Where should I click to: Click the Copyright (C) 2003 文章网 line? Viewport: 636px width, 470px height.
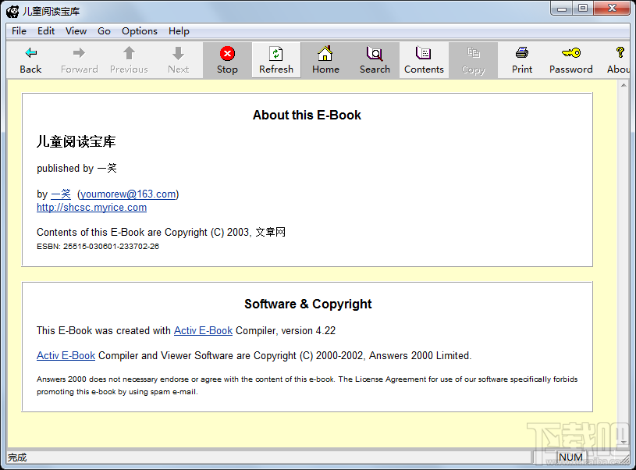click(x=161, y=232)
